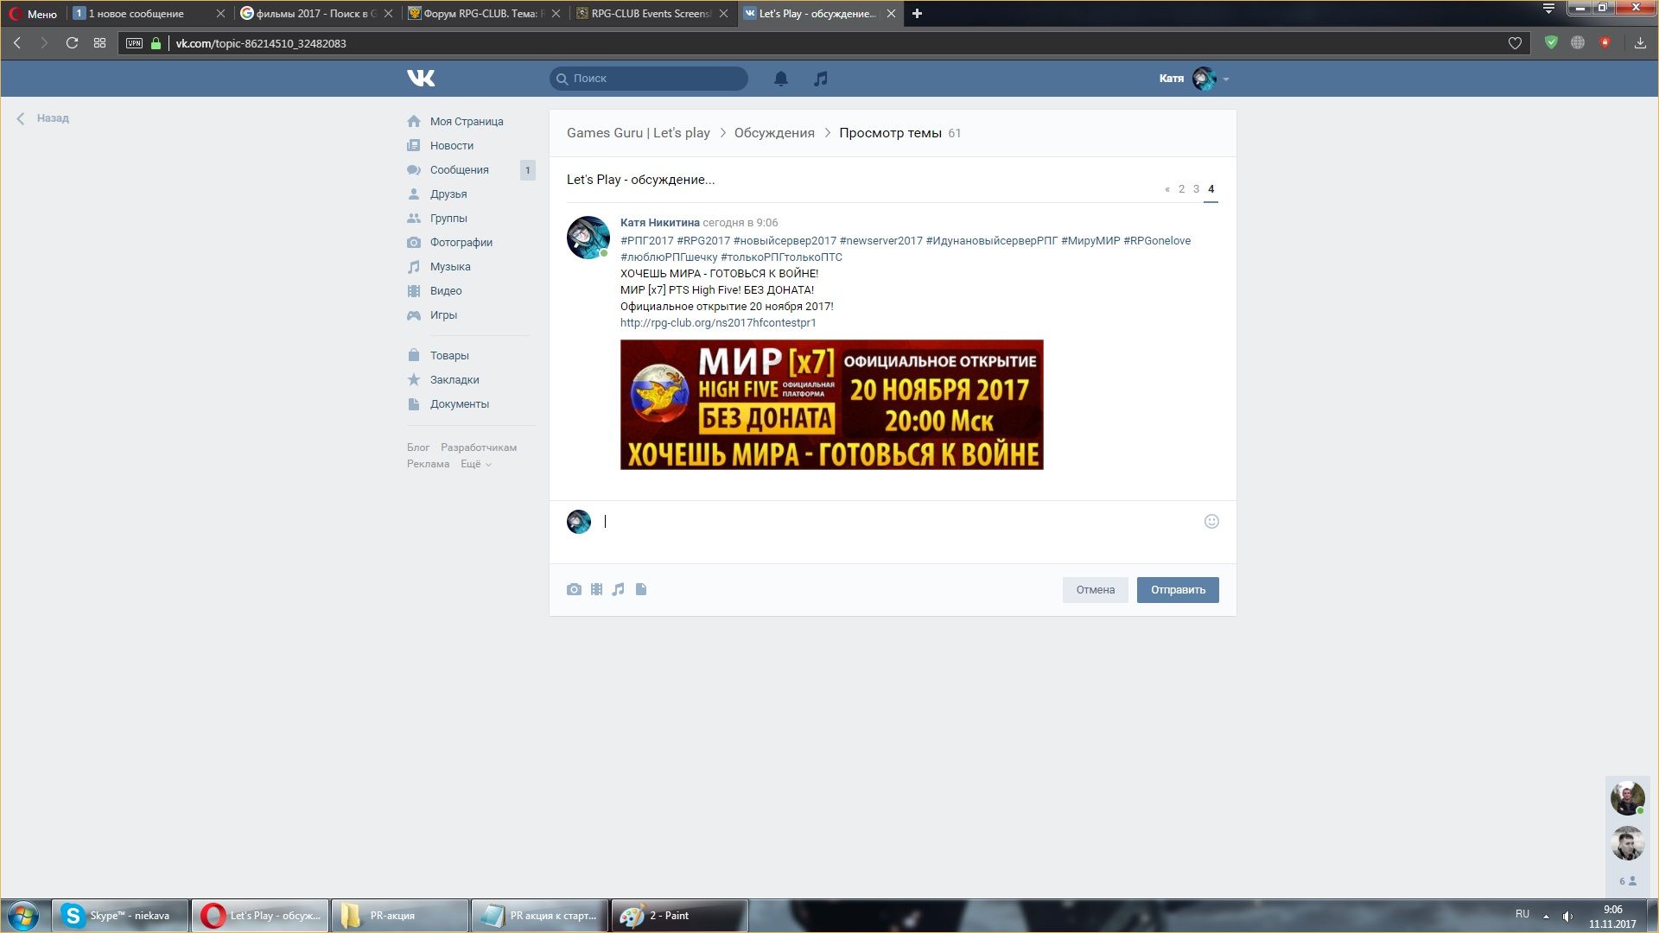This screenshot has width=1659, height=933.
Task: Open the red extension icon in toolbar
Action: (1605, 42)
